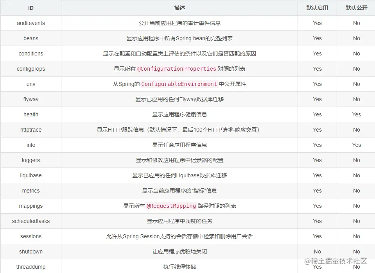Click the liquibase row's 默认公开 No
The image size is (375, 273).
356,175
